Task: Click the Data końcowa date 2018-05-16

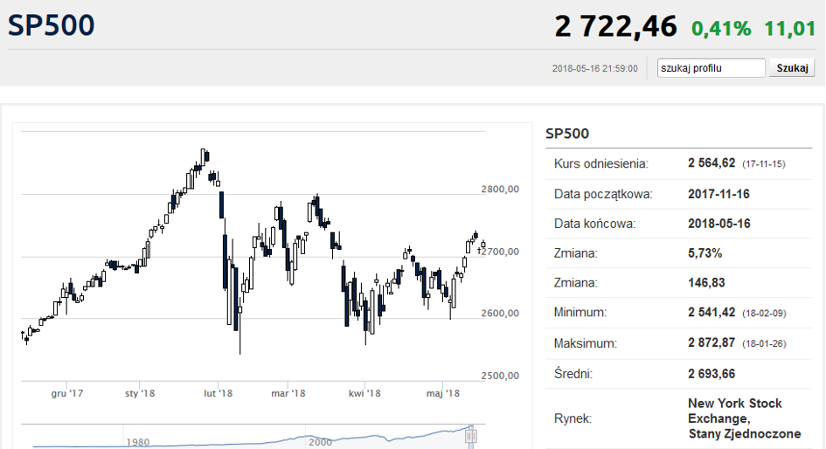Action: coord(719,224)
